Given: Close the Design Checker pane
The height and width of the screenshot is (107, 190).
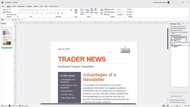Looking at the screenshot, I should 188,23.
